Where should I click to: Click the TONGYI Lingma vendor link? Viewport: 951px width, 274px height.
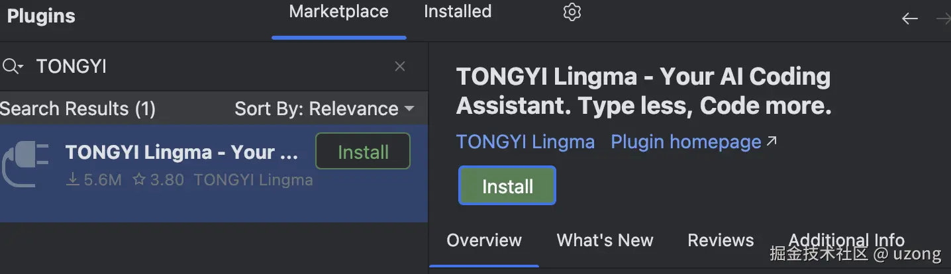[x=525, y=142]
